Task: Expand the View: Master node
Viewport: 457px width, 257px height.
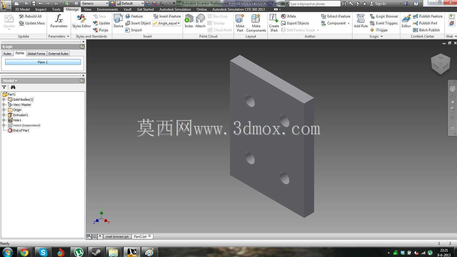Action: [4, 105]
